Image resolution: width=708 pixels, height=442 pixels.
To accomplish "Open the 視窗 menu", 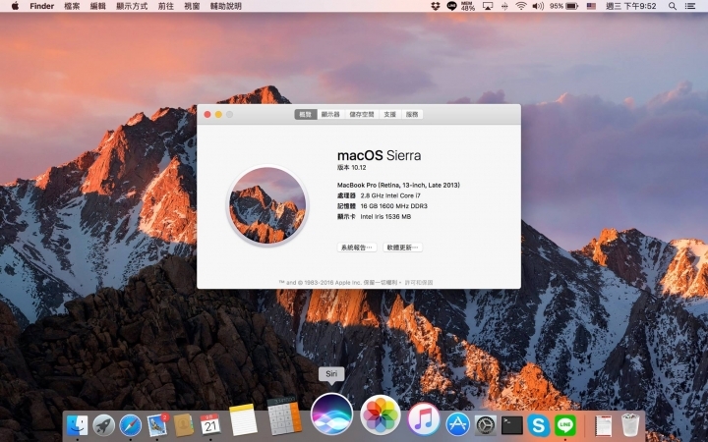I will point(192,6).
